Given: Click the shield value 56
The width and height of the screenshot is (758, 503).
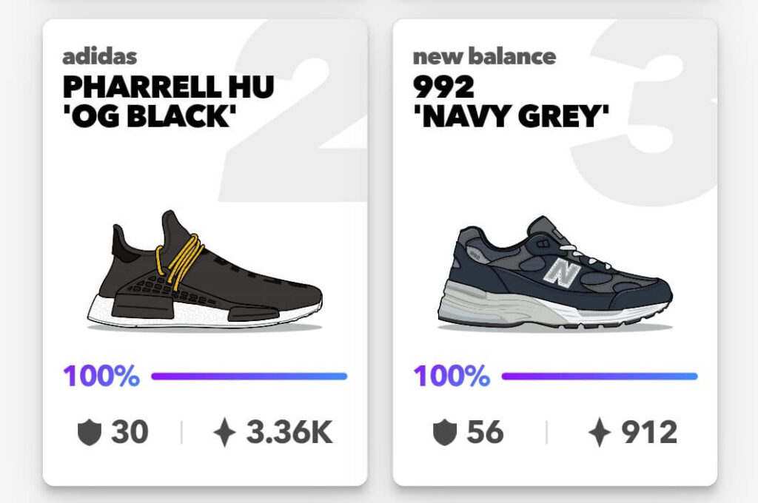Looking at the screenshot, I should [485, 432].
